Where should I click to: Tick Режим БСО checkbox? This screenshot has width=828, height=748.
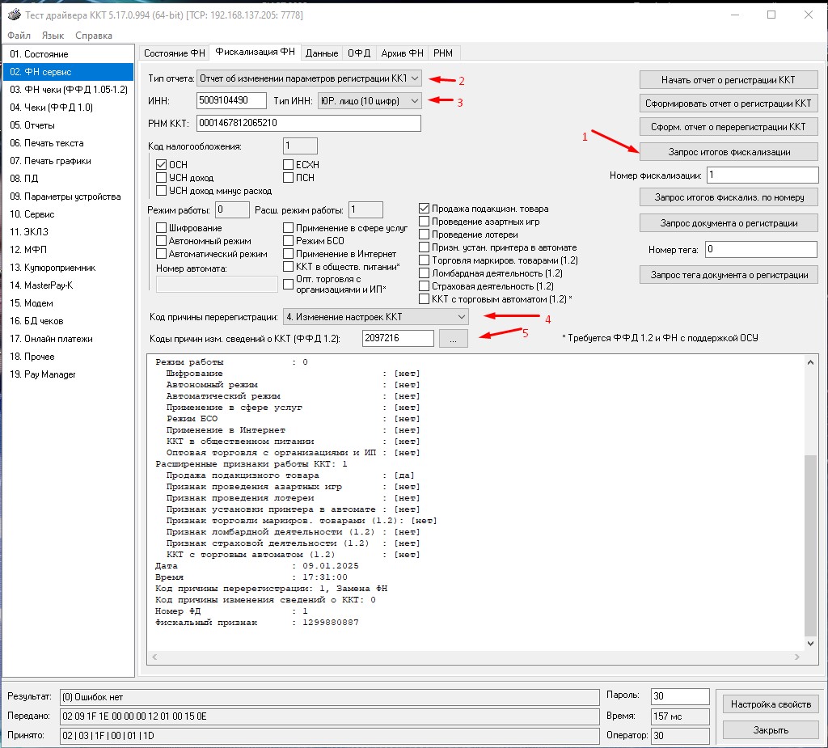pyautogui.click(x=289, y=240)
